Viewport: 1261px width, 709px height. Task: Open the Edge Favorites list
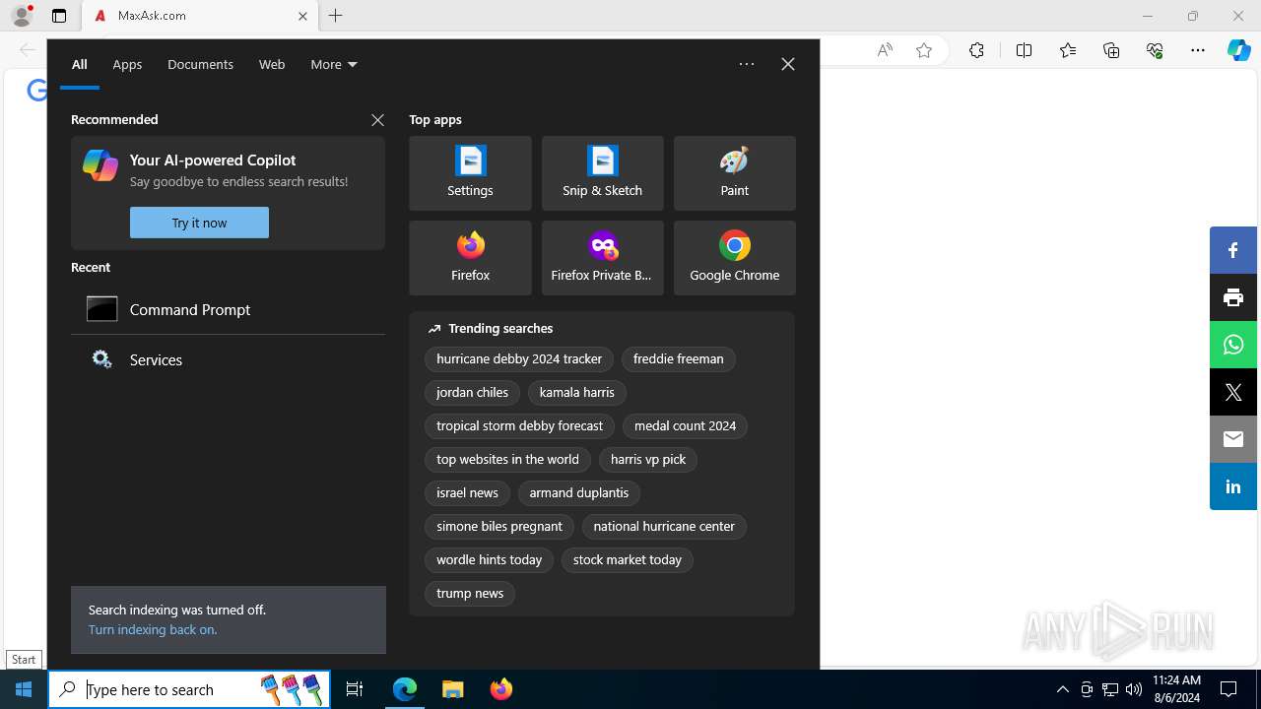1068,50
